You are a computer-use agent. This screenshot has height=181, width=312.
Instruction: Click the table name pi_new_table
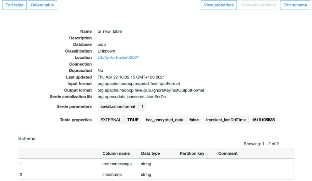click(110, 32)
